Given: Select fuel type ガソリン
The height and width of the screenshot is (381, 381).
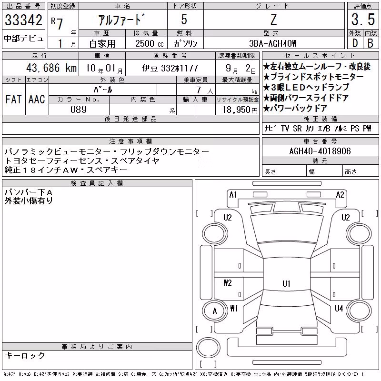Looking at the screenshot, I should 185,44.
